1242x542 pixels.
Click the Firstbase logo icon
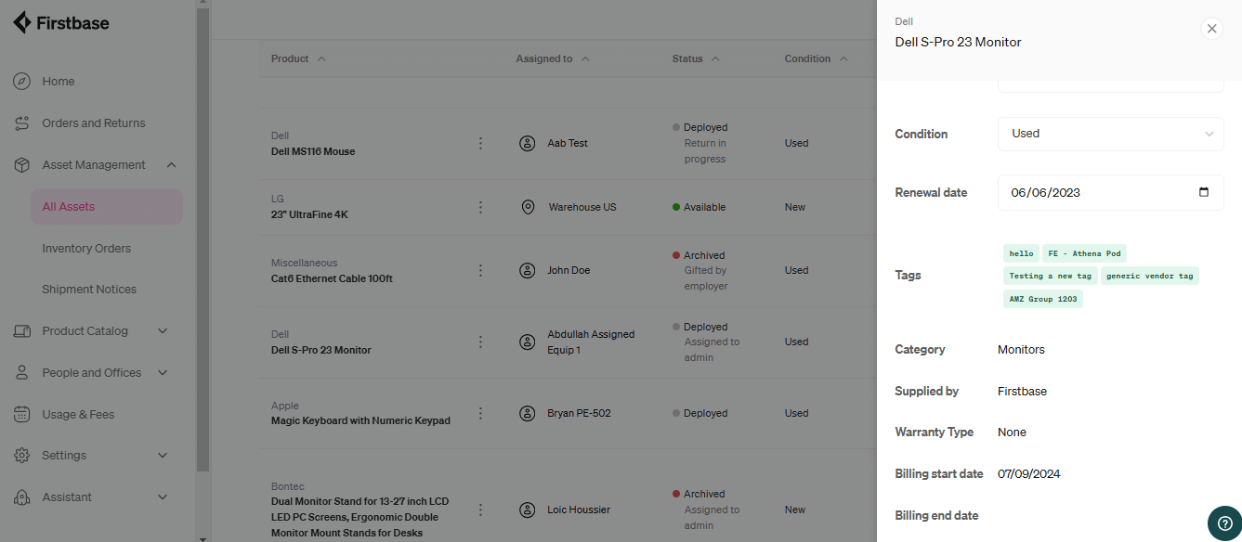tap(23, 22)
